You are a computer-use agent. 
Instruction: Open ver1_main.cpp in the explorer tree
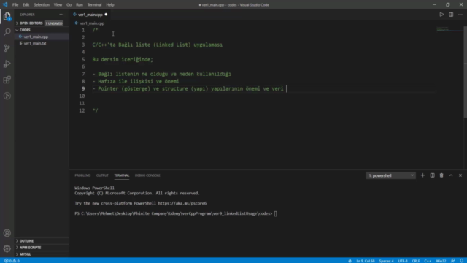click(x=36, y=37)
